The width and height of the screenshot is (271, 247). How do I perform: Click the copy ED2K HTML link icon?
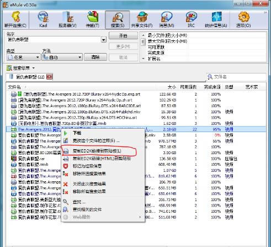(66, 159)
